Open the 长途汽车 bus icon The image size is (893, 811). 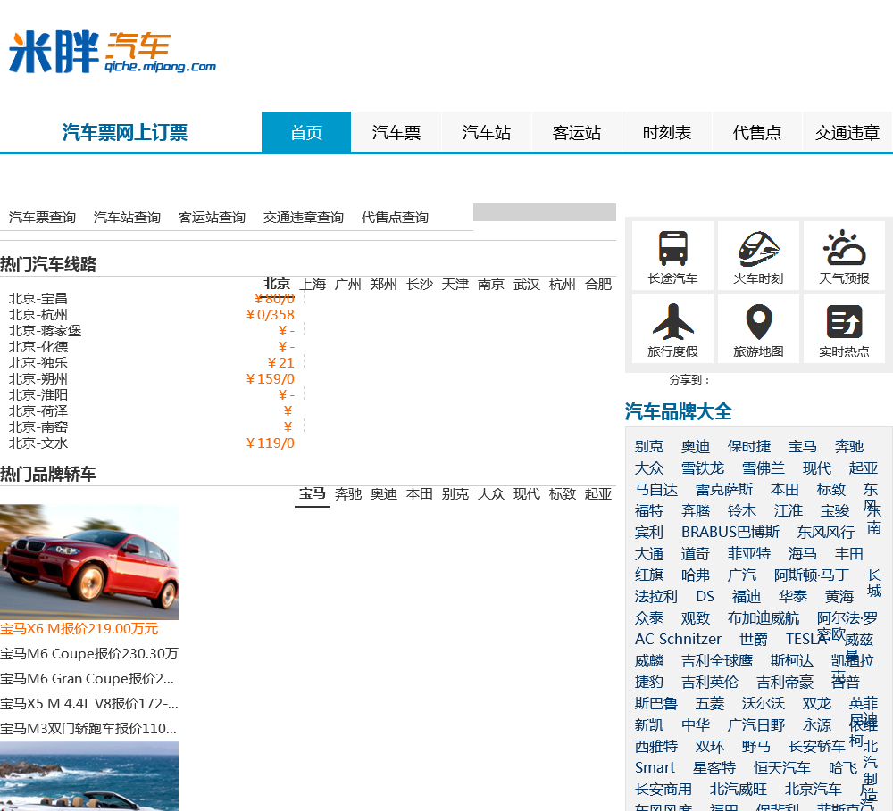(672, 257)
